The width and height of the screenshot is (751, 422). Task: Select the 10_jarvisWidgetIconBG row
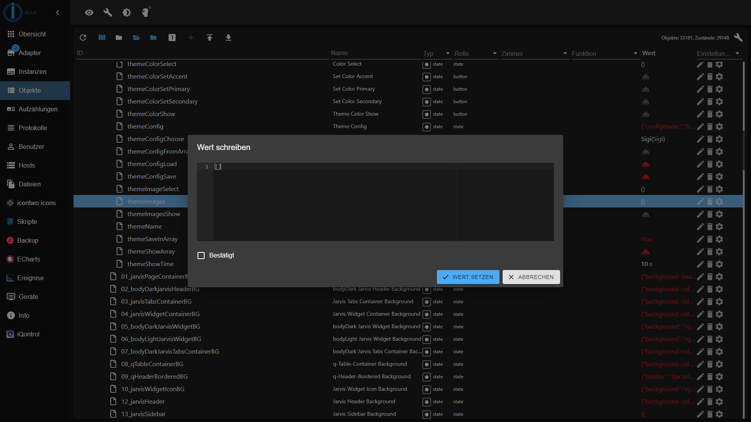[x=408, y=389]
